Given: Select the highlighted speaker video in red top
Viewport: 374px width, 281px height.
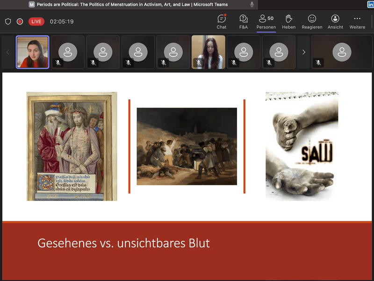Looking at the screenshot, I should click(33, 52).
